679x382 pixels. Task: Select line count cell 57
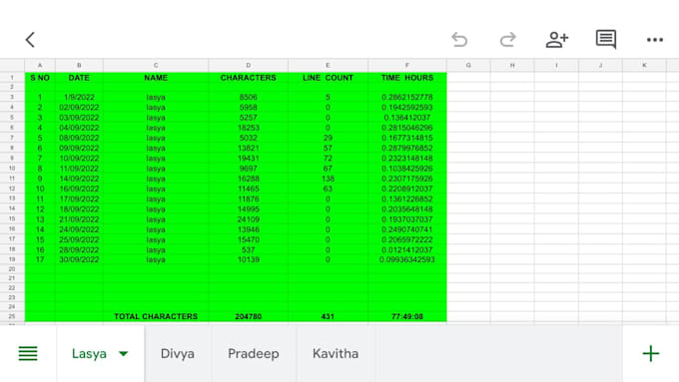click(x=328, y=148)
